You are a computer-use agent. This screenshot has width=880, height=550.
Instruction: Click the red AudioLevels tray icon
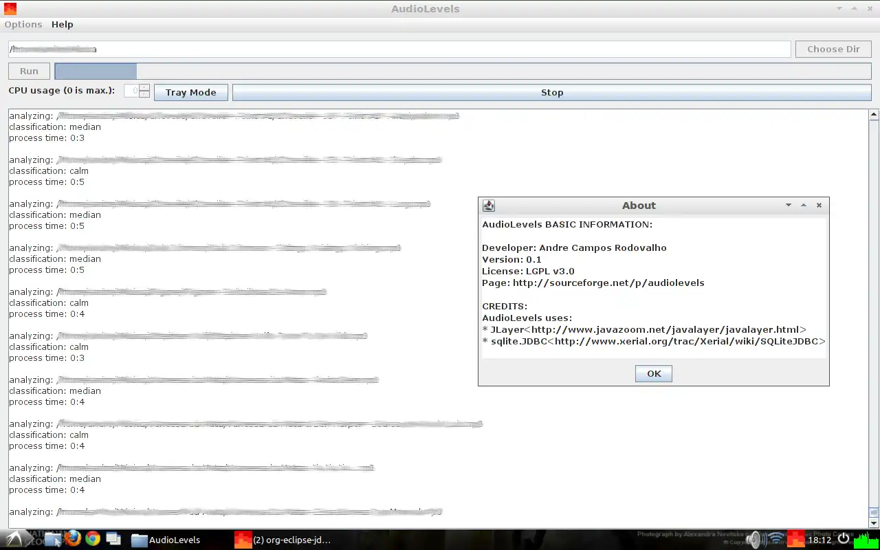pos(796,539)
